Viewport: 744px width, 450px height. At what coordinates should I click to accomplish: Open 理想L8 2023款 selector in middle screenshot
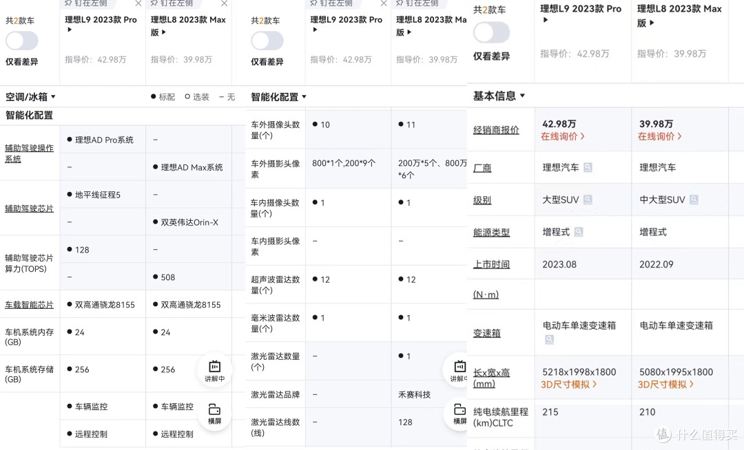(x=431, y=25)
